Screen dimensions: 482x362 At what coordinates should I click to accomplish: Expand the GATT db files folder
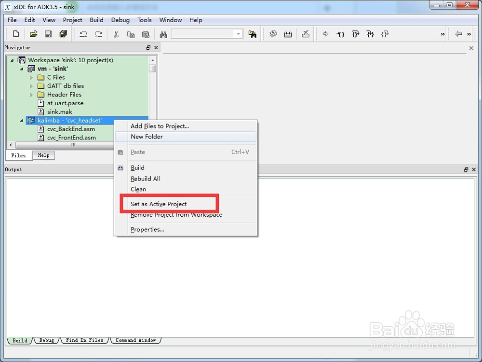(x=31, y=86)
